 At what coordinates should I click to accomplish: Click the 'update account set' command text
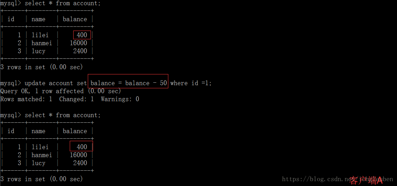[56, 83]
